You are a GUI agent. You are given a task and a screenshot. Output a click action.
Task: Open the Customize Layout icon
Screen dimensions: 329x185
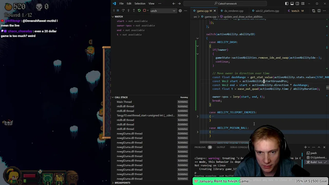[303, 4]
